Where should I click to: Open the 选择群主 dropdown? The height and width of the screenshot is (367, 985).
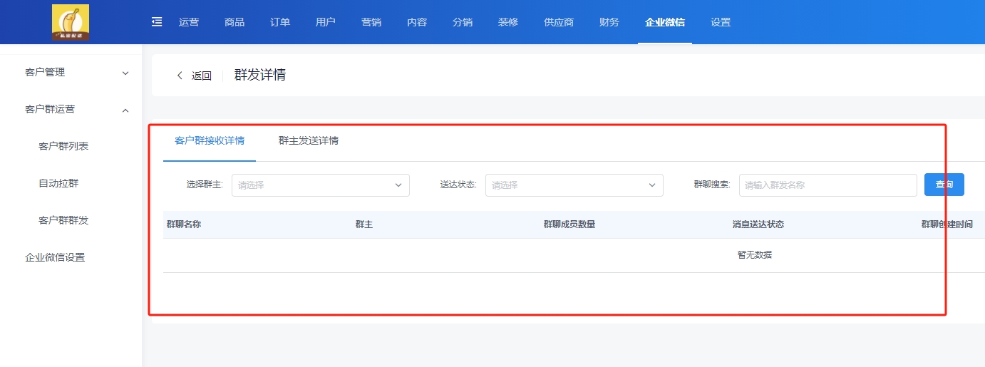[320, 185]
